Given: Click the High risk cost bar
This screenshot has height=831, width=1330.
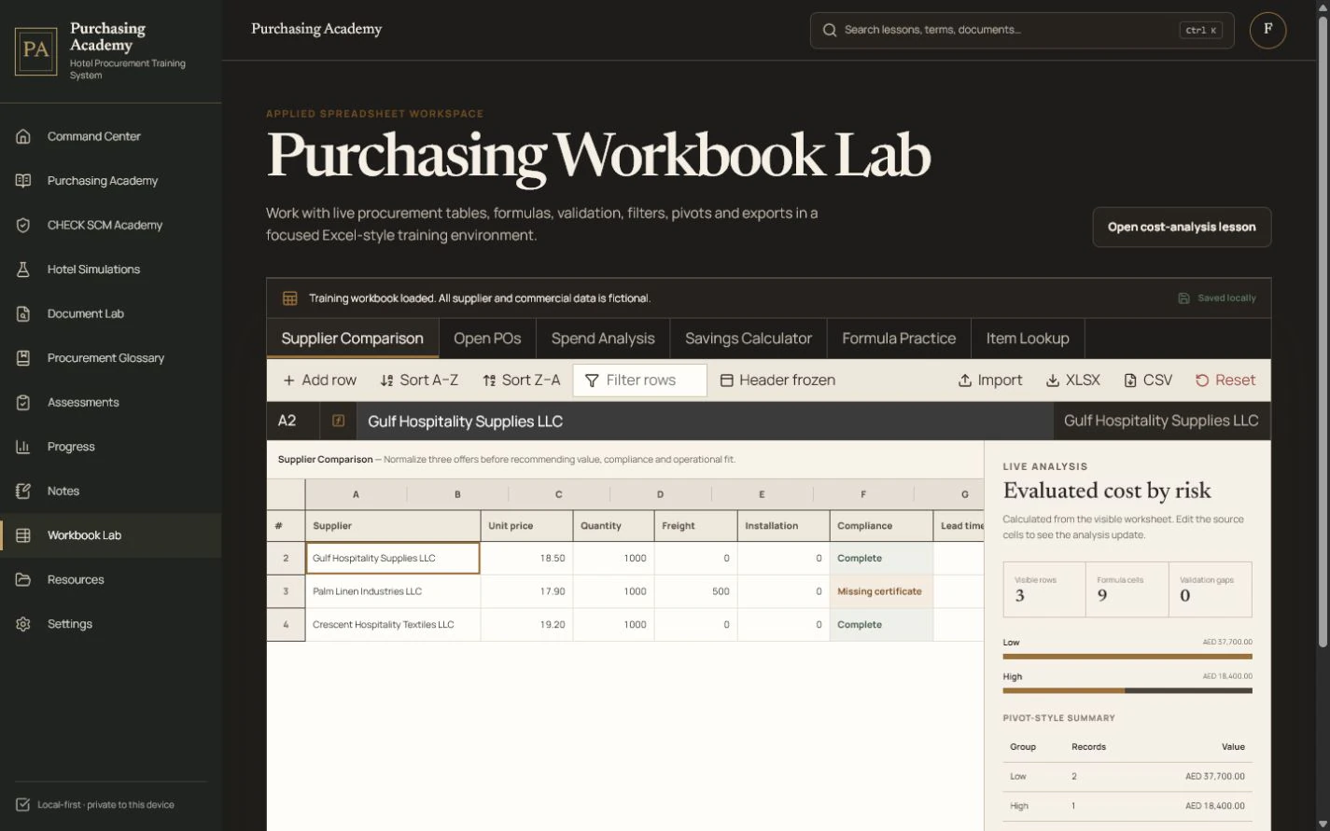Looking at the screenshot, I should point(1127,691).
